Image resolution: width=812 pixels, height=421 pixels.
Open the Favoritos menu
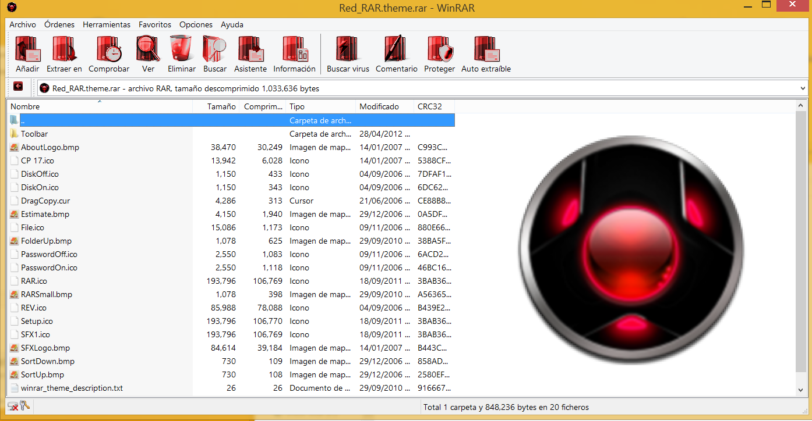click(x=155, y=24)
